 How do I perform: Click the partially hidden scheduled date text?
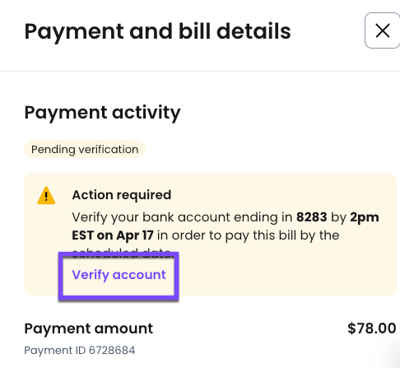click(x=122, y=252)
